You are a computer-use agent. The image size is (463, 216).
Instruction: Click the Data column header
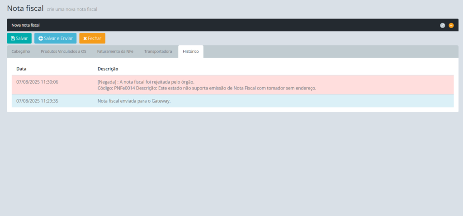click(x=21, y=69)
